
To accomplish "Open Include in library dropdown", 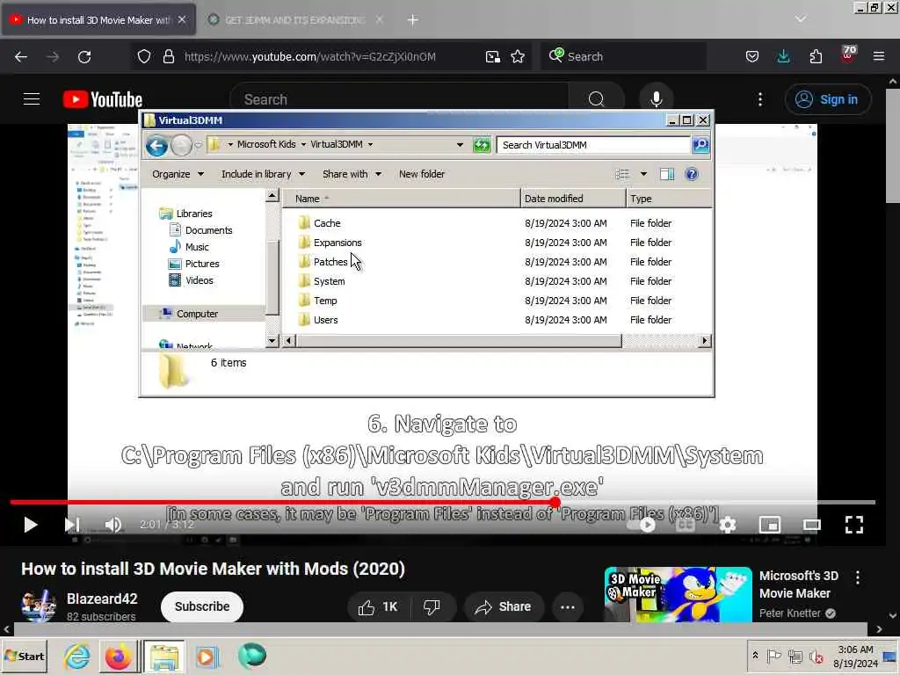I will (263, 174).
